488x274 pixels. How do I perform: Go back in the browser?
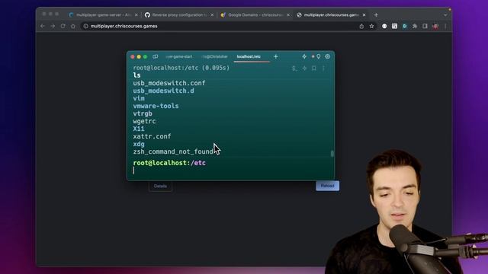click(x=43, y=26)
